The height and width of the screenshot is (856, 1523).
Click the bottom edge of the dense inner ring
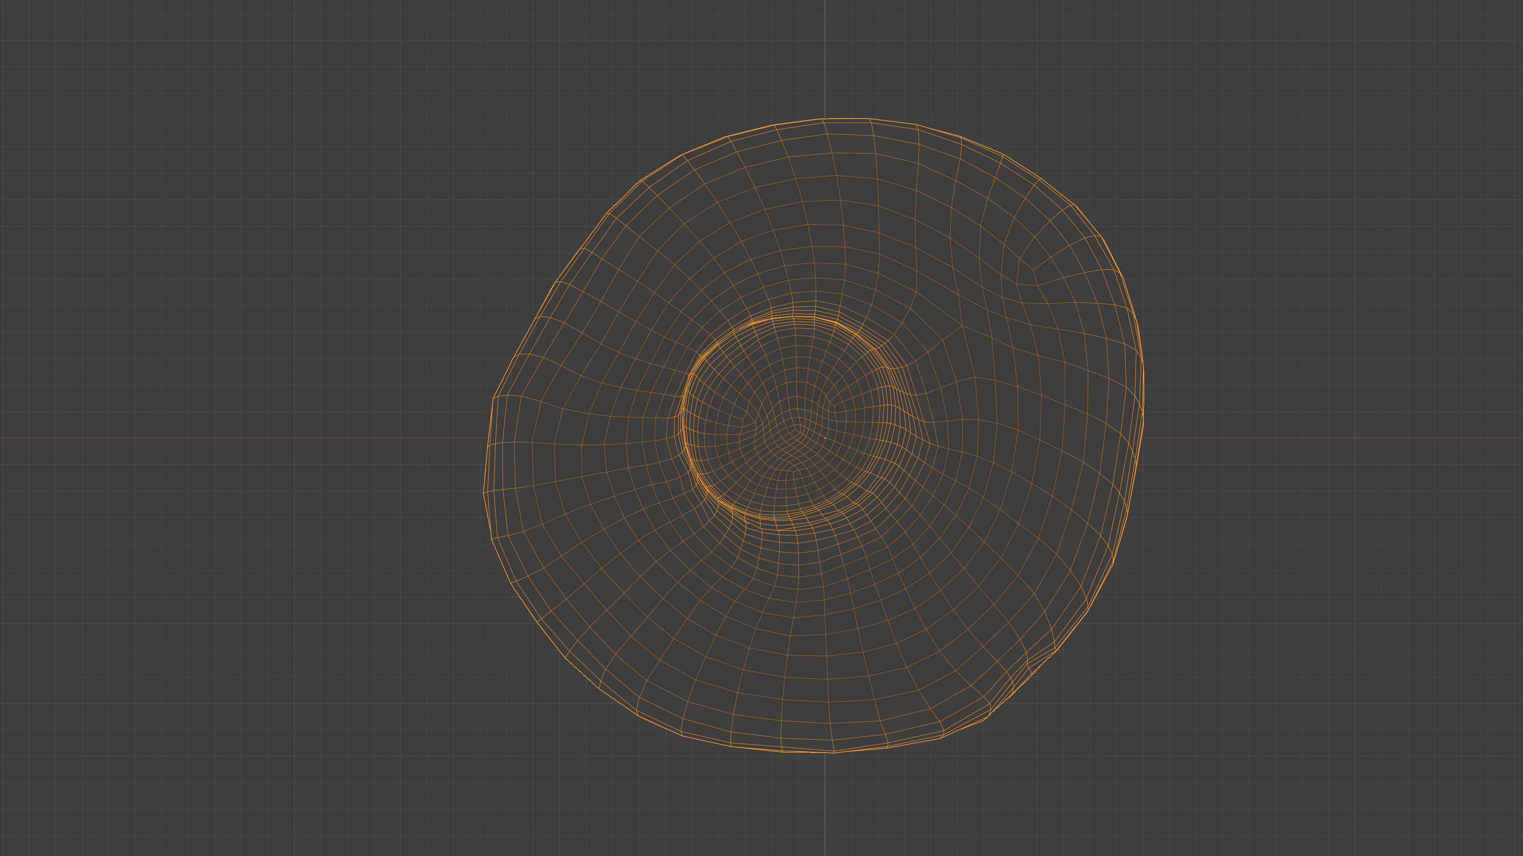pyautogui.click(x=775, y=519)
